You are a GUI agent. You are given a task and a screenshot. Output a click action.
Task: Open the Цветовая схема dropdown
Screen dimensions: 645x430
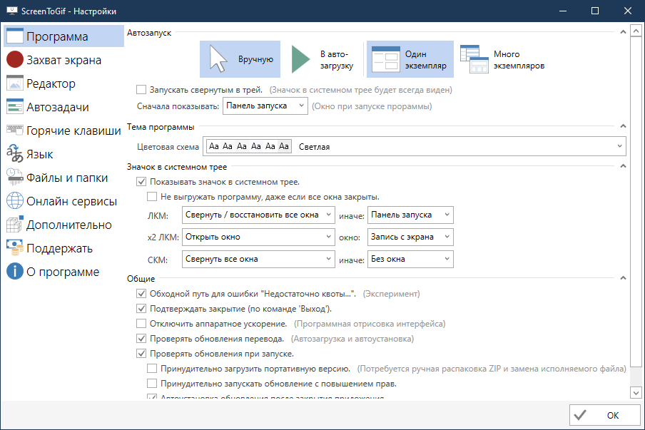pyautogui.click(x=415, y=146)
